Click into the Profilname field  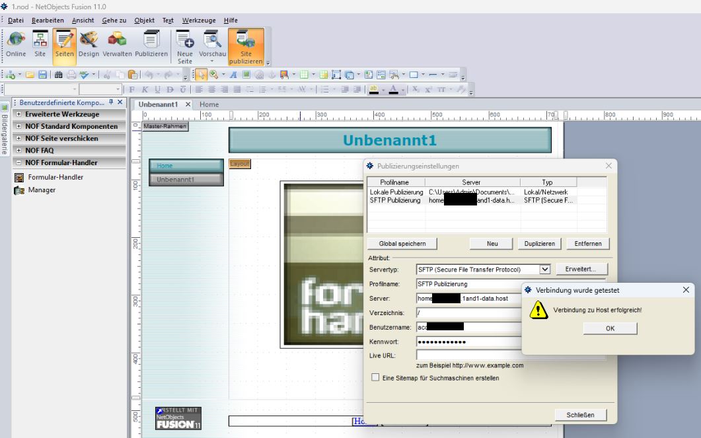(x=468, y=284)
